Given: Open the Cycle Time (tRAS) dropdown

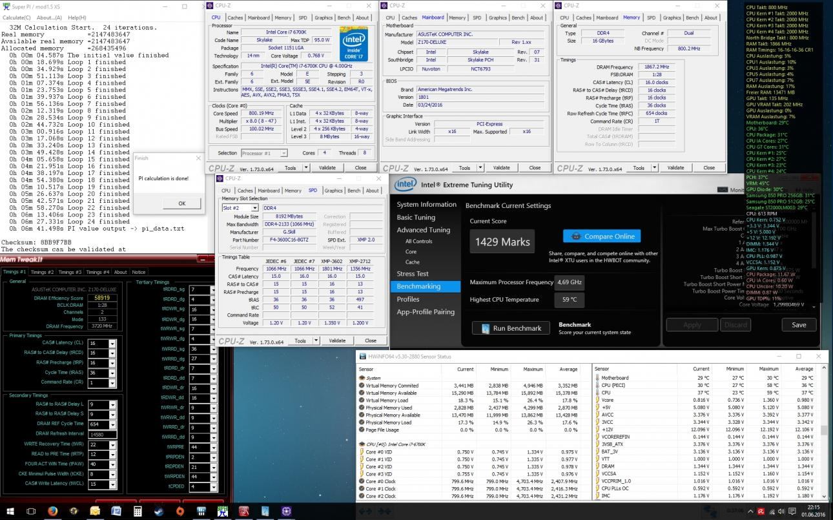Looking at the screenshot, I should (112, 373).
